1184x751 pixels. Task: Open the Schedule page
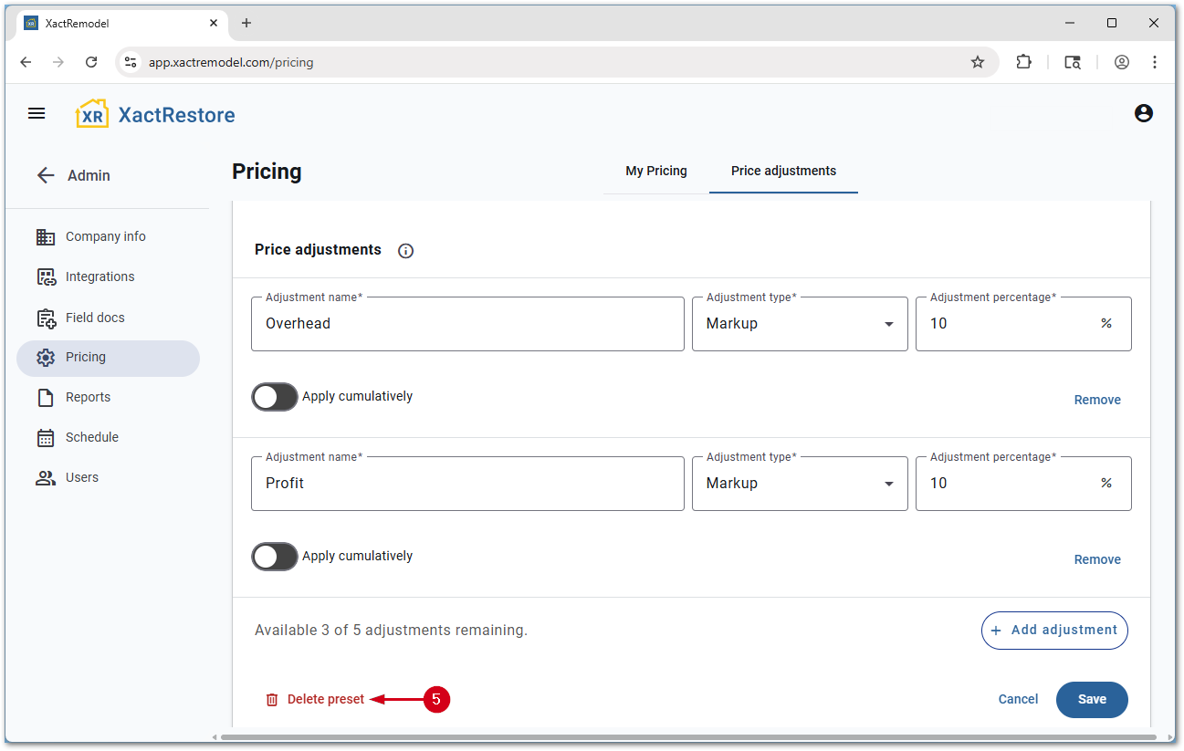pyautogui.click(x=91, y=437)
